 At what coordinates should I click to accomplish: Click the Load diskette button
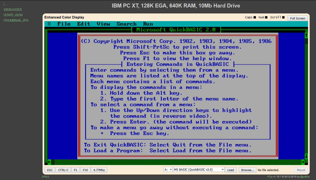(231, 170)
